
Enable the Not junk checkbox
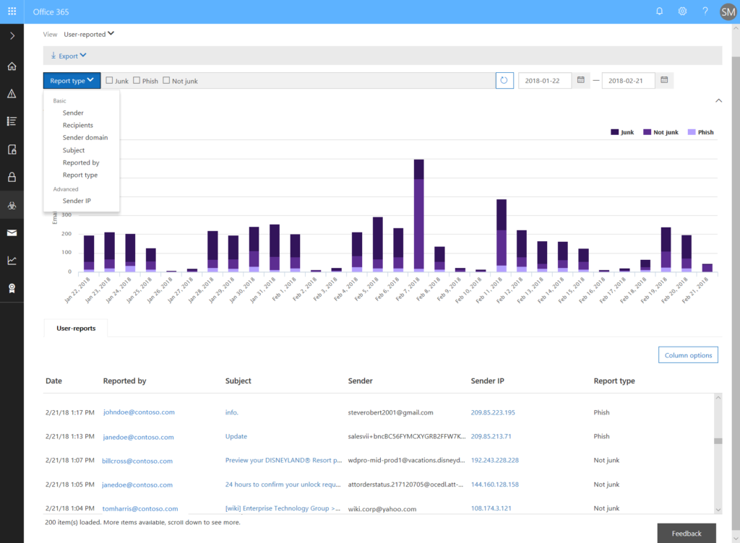165,80
